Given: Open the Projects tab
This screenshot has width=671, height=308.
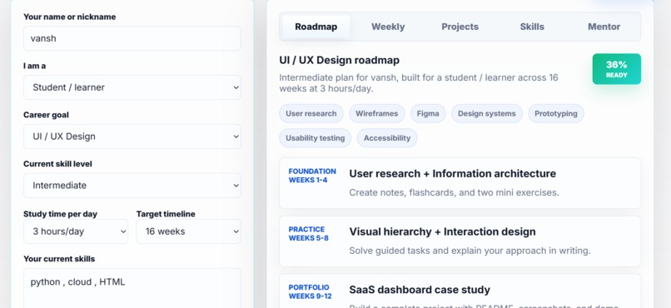Looking at the screenshot, I should click(460, 27).
